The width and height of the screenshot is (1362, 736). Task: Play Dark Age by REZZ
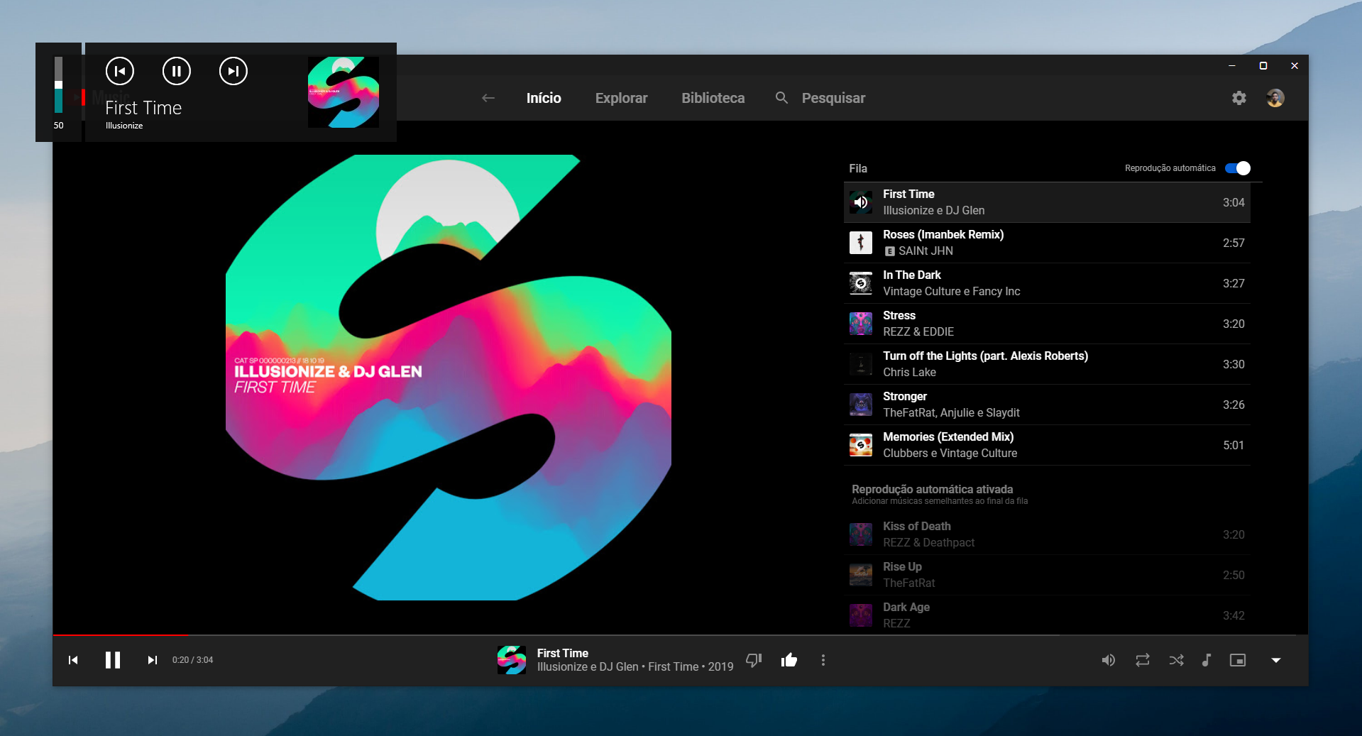[1047, 615]
